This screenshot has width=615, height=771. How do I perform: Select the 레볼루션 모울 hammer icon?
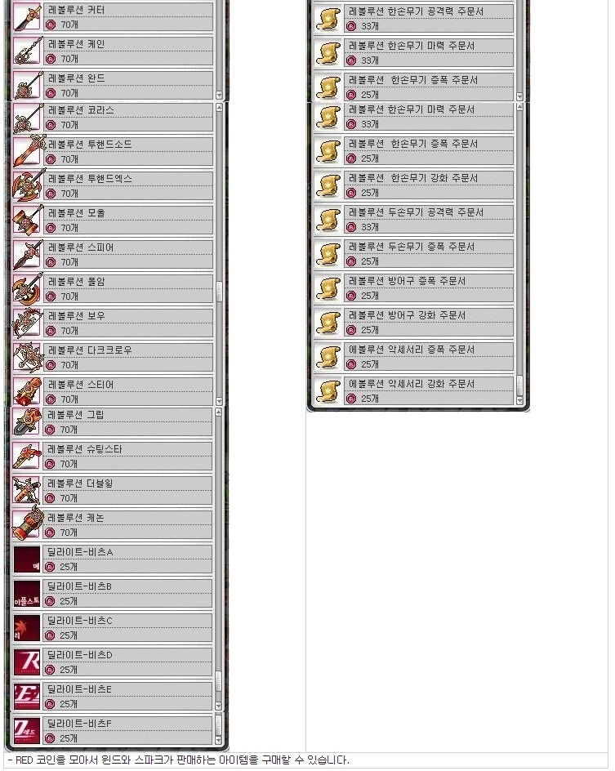28,220
